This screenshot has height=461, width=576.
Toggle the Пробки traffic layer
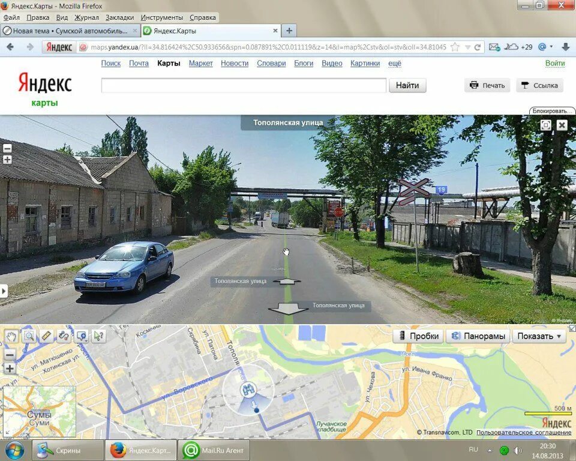click(418, 336)
